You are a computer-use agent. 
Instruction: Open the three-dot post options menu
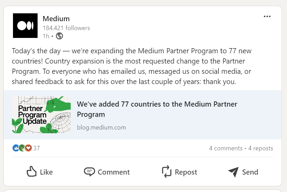(x=267, y=16)
